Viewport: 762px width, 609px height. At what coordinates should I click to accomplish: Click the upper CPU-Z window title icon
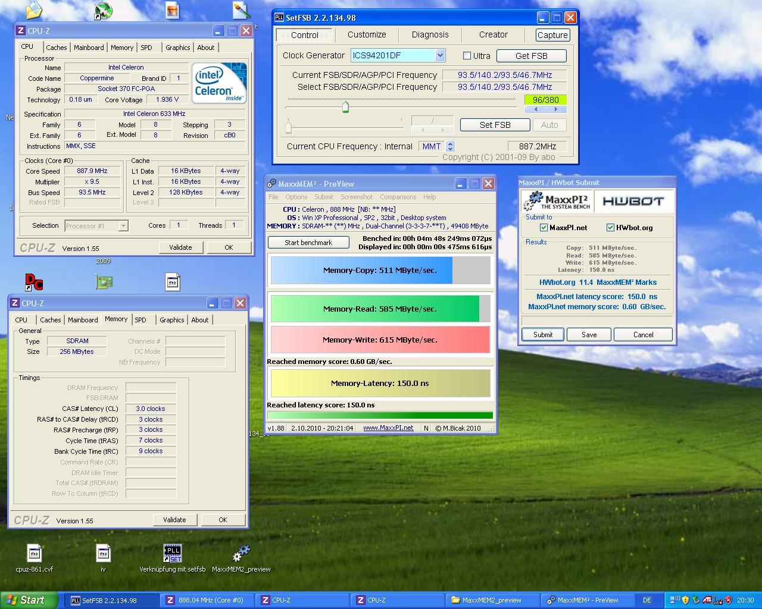pyautogui.click(x=21, y=31)
